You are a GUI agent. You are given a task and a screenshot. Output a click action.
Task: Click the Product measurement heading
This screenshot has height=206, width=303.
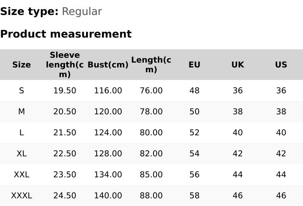66,34
